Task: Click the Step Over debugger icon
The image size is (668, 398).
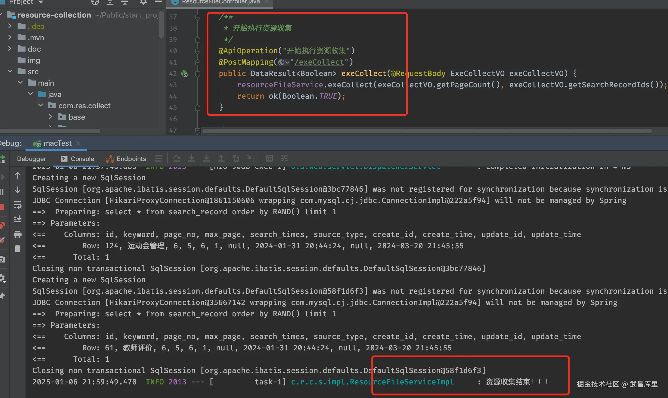Action: tap(177, 158)
